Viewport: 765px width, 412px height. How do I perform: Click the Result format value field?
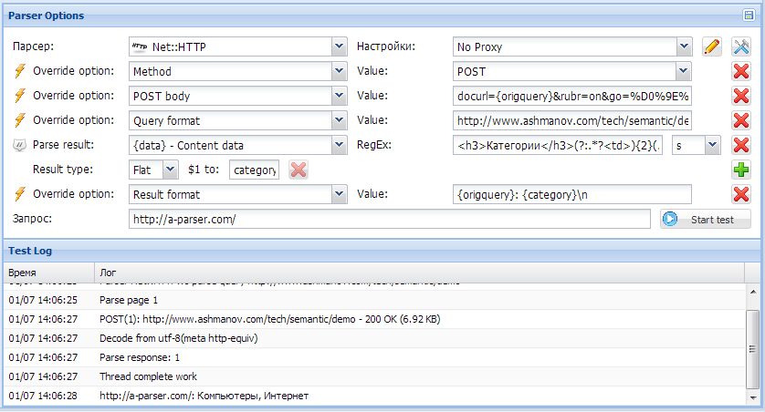571,194
